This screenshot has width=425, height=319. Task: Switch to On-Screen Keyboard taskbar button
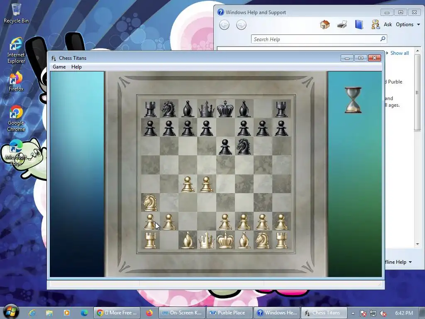click(182, 313)
